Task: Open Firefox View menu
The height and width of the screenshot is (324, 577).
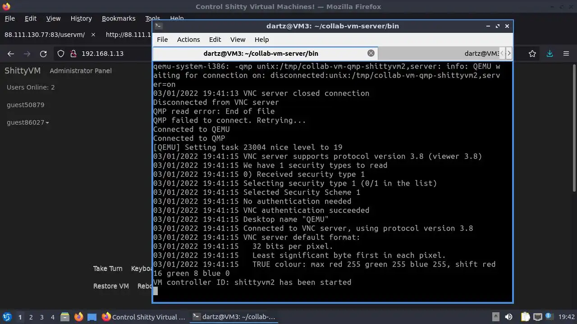Action: [x=53, y=18]
